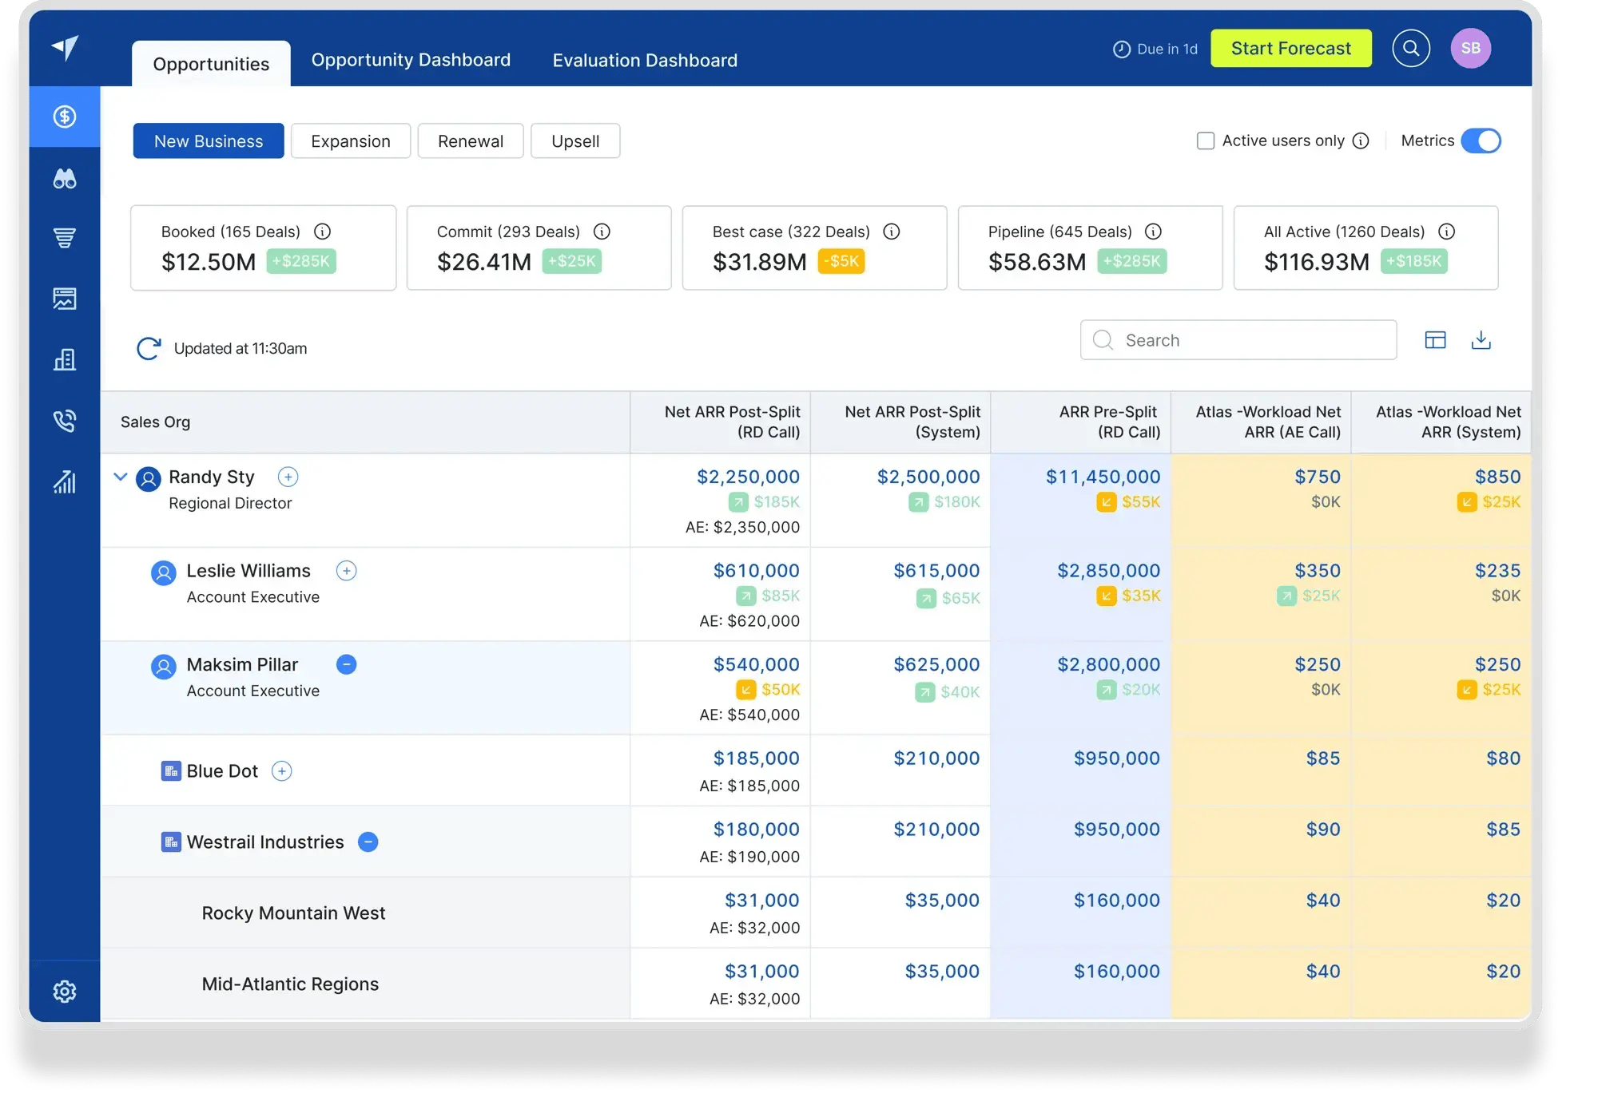Open the settings gear icon in sidebar
Image resolution: width=1598 pixels, height=1093 pixels.
pyautogui.click(x=63, y=990)
